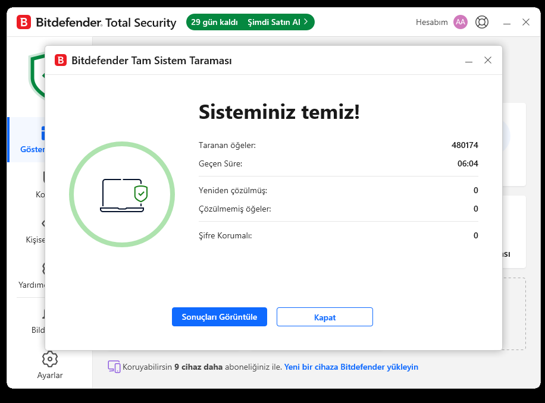Image resolution: width=545 pixels, height=403 pixels.
Task: Click devices icon beside Koruyabilirsin text
Action: click(114, 367)
